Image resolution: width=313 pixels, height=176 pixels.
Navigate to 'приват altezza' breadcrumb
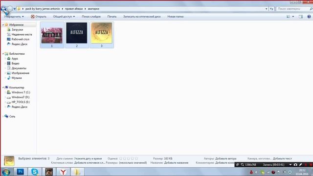tap(74, 9)
